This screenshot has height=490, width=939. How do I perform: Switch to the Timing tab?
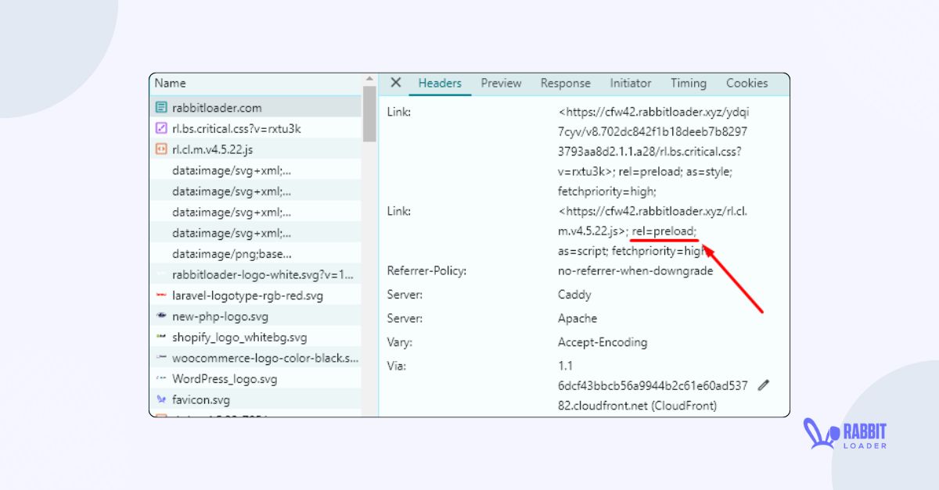click(688, 83)
